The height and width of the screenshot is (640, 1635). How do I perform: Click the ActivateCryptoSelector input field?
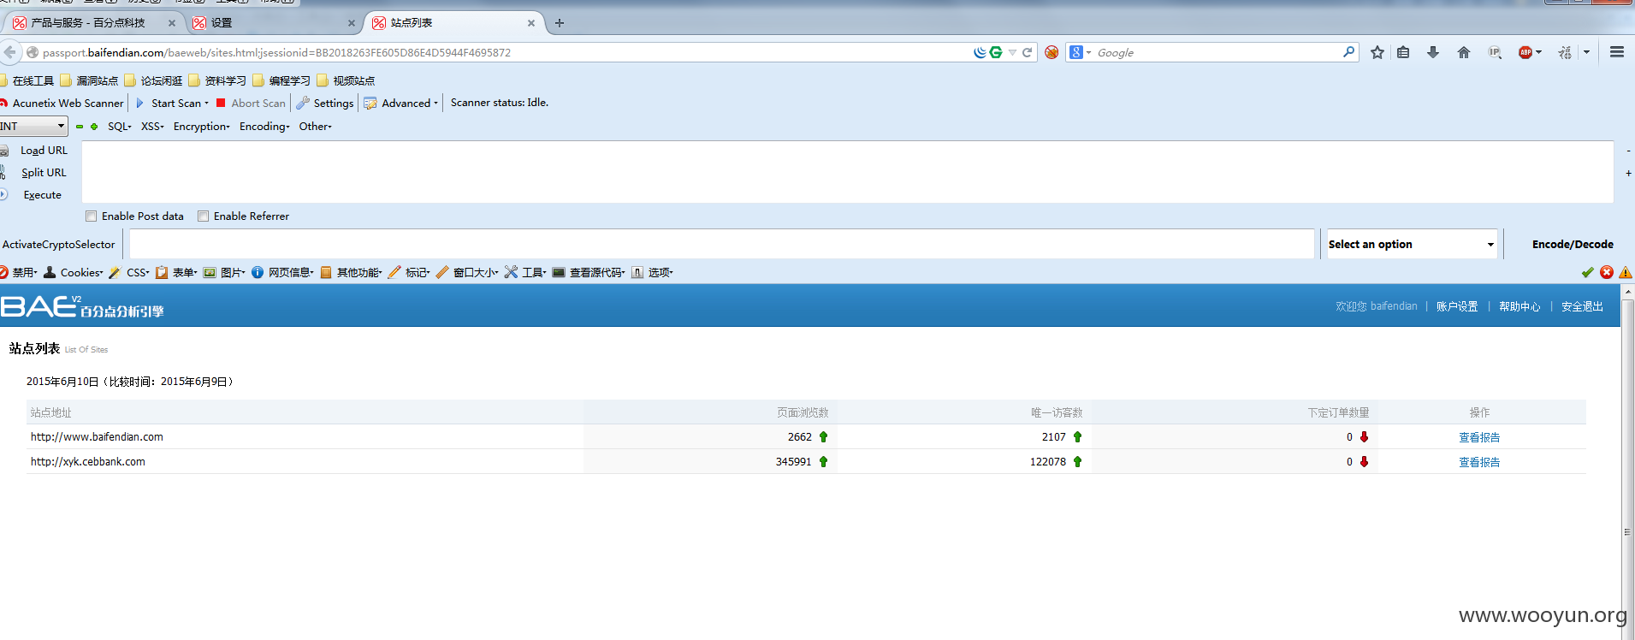pos(721,245)
